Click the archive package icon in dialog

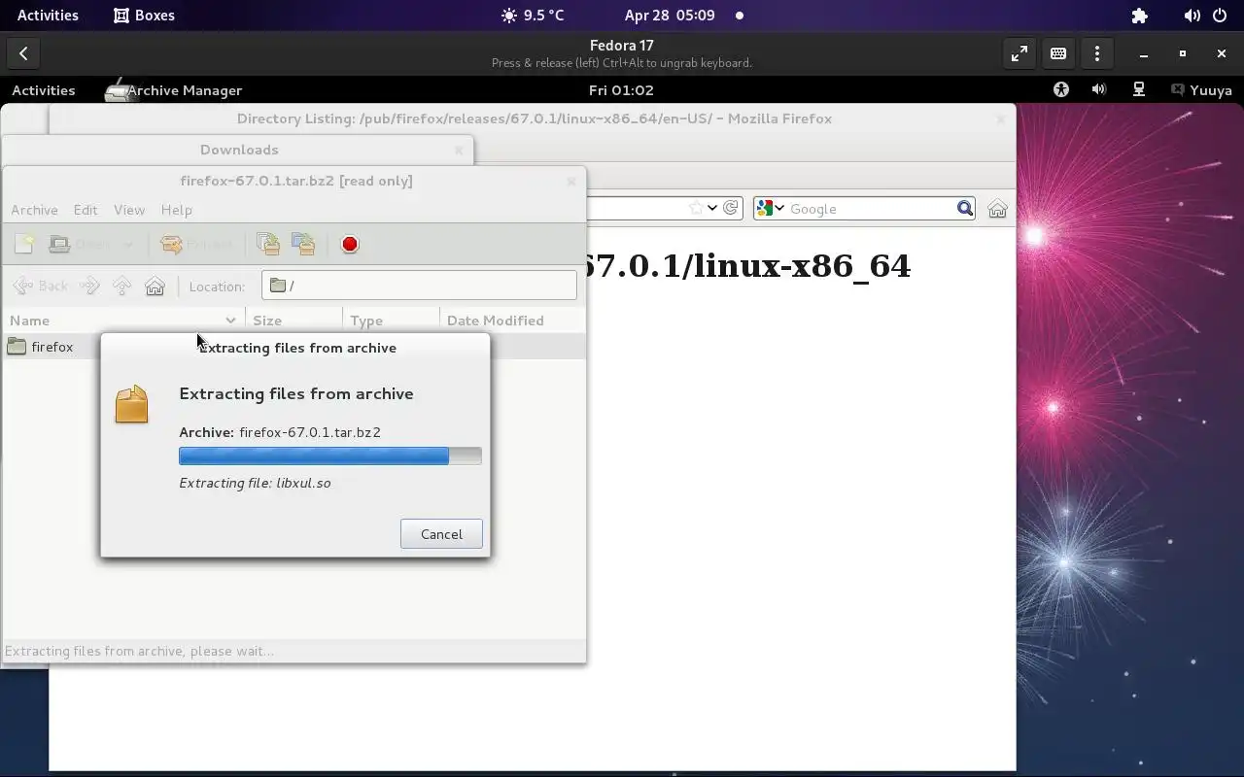click(131, 404)
